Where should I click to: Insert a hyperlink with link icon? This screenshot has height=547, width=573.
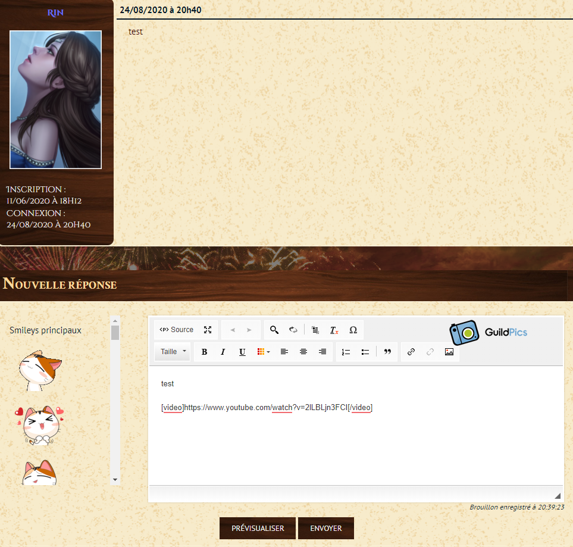point(411,352)
